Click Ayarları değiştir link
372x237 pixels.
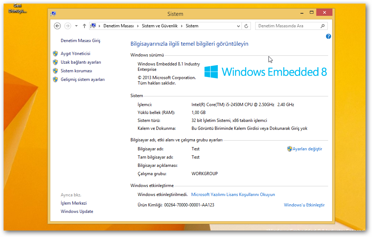coord(307,149)
